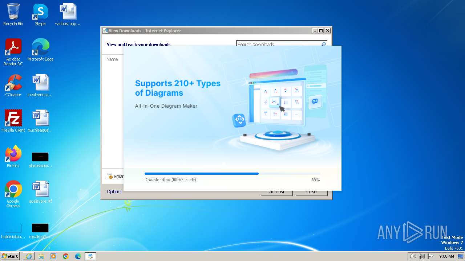The width and height of the screenshot is (465, 261).
Task: Open Edge from the taskbar
Action: coord(78,256)
